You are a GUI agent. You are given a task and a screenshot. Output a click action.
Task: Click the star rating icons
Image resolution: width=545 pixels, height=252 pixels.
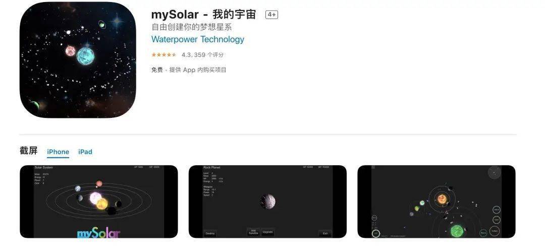163,55
